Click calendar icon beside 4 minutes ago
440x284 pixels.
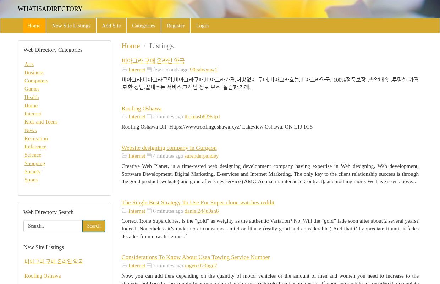tap(149, 156)
